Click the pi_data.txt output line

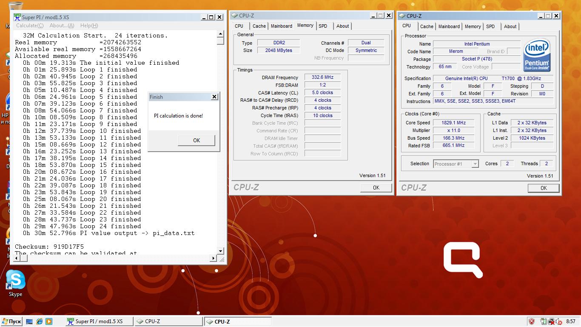[x=109, y=233]
